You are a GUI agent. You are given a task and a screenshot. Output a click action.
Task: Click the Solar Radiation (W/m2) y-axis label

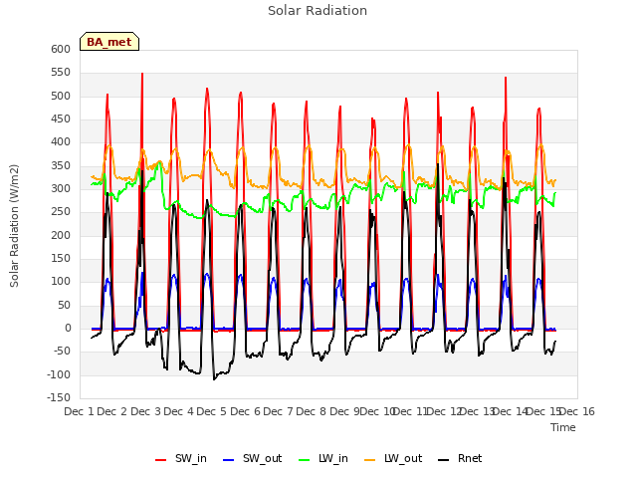[14, 226]
